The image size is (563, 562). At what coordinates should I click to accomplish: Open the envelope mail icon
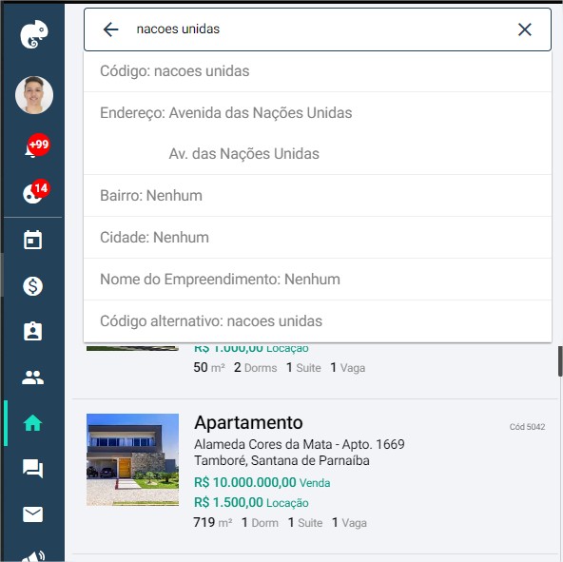[x=32, y=514]
